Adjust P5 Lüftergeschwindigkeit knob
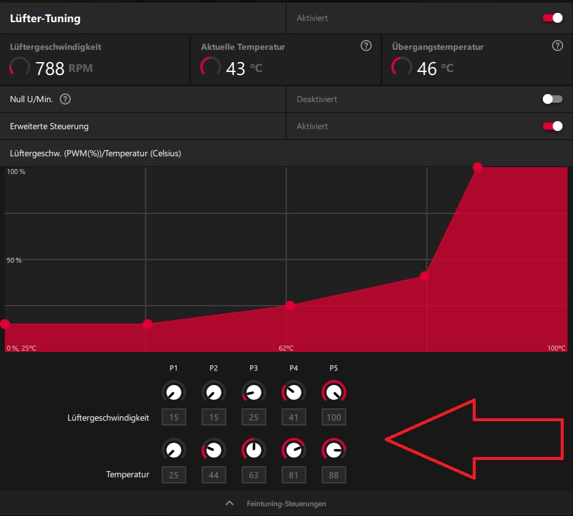 pyautogui.click(x=334, y=392)
